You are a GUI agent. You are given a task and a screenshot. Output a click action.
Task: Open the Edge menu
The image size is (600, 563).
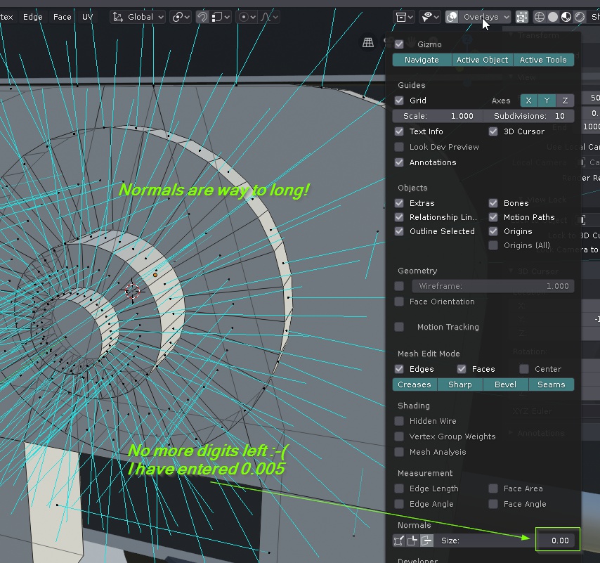click(32, 17)
